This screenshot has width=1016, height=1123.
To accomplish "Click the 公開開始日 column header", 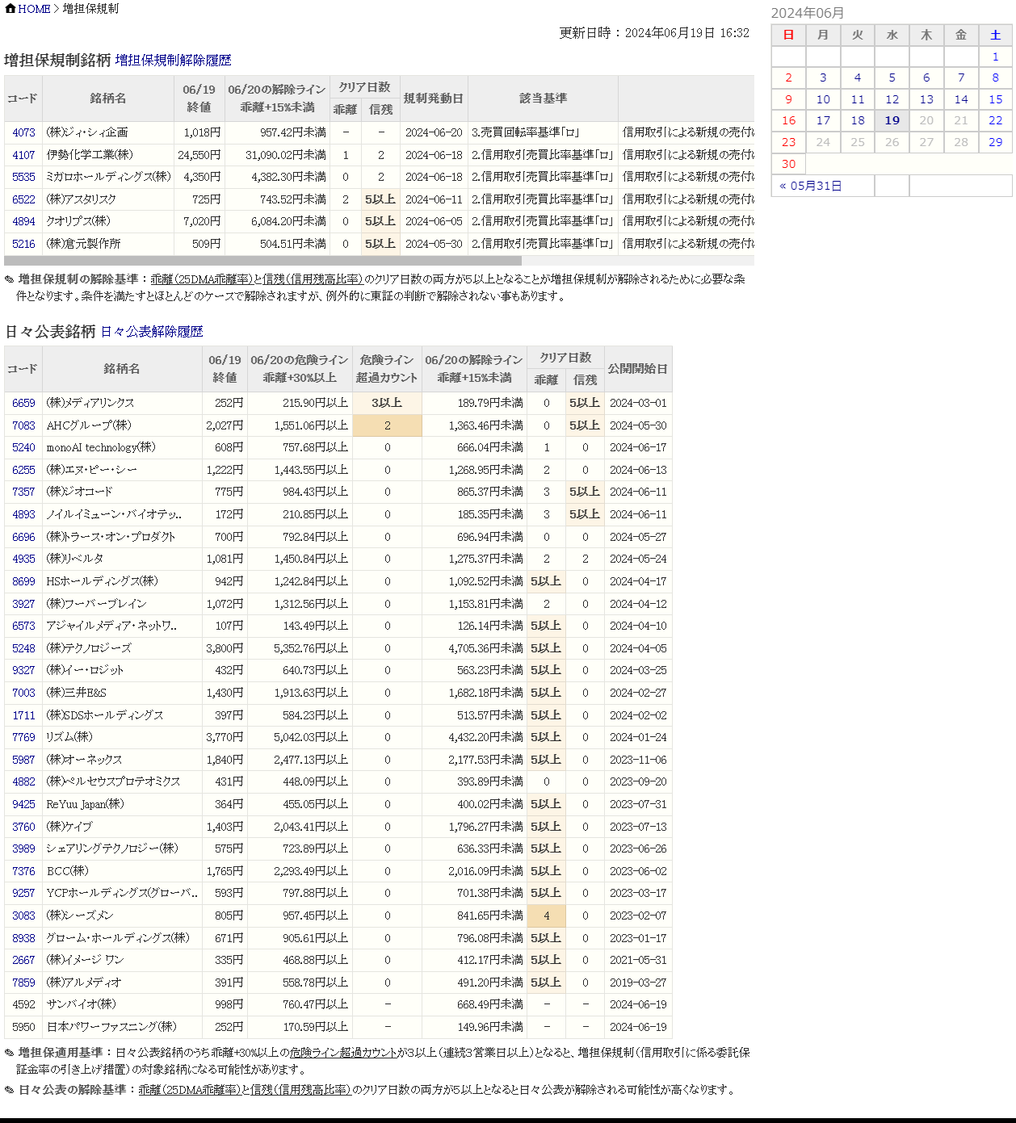I will 638,369.
